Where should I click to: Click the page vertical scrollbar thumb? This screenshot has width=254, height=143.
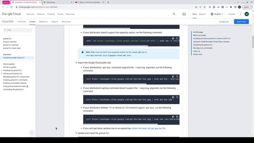(x=253, y=42)
